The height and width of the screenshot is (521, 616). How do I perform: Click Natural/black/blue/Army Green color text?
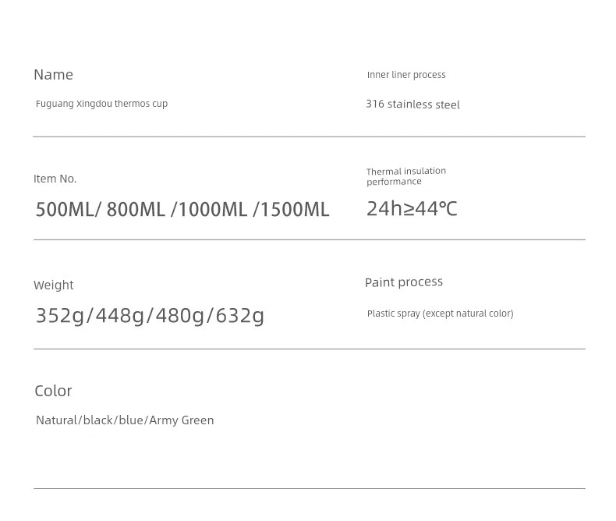coord(125,420)
